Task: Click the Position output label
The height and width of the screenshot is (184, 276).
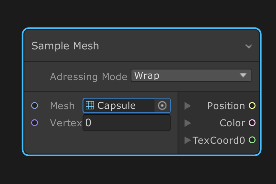Action: tap(226, 106)
